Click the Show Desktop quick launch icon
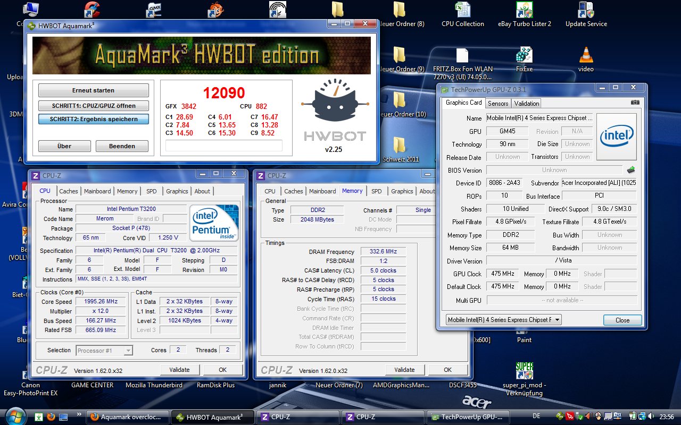The image size is (681, 425). point(63,417)
